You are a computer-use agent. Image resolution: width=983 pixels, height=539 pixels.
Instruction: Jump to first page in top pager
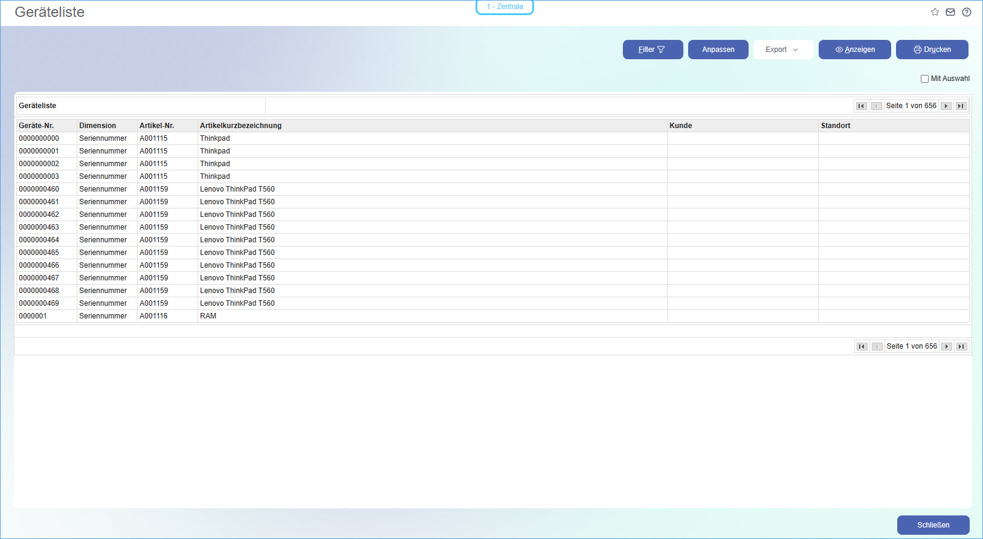862,106
